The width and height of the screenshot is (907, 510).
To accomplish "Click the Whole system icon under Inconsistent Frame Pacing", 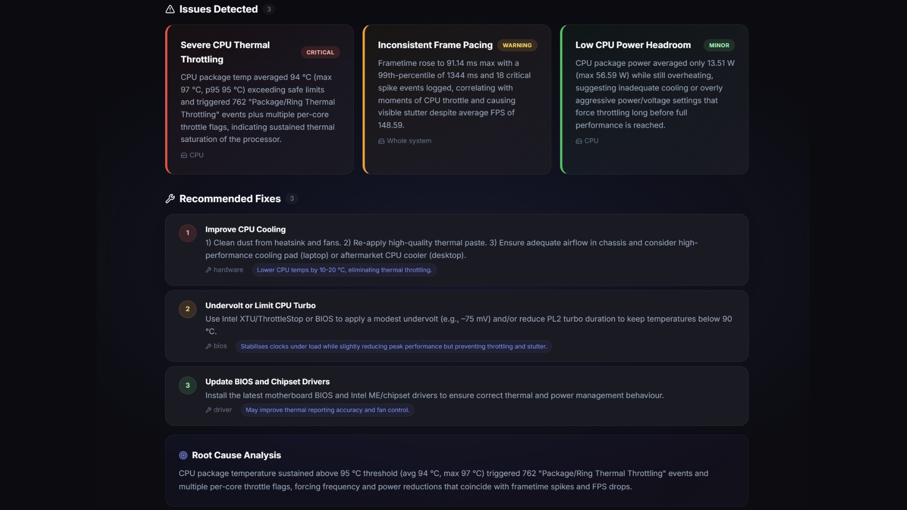I will [382, 141].
